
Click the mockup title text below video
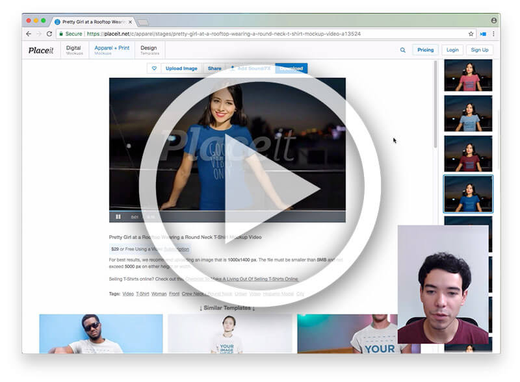[x=185, y=237]
